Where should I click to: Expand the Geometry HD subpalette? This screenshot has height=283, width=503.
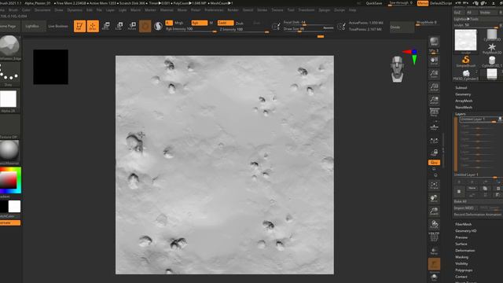(465, 230)
